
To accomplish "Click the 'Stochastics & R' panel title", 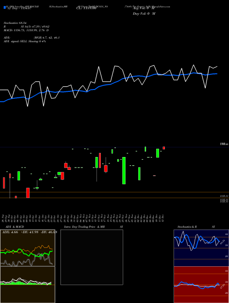I will coord(187,227).
